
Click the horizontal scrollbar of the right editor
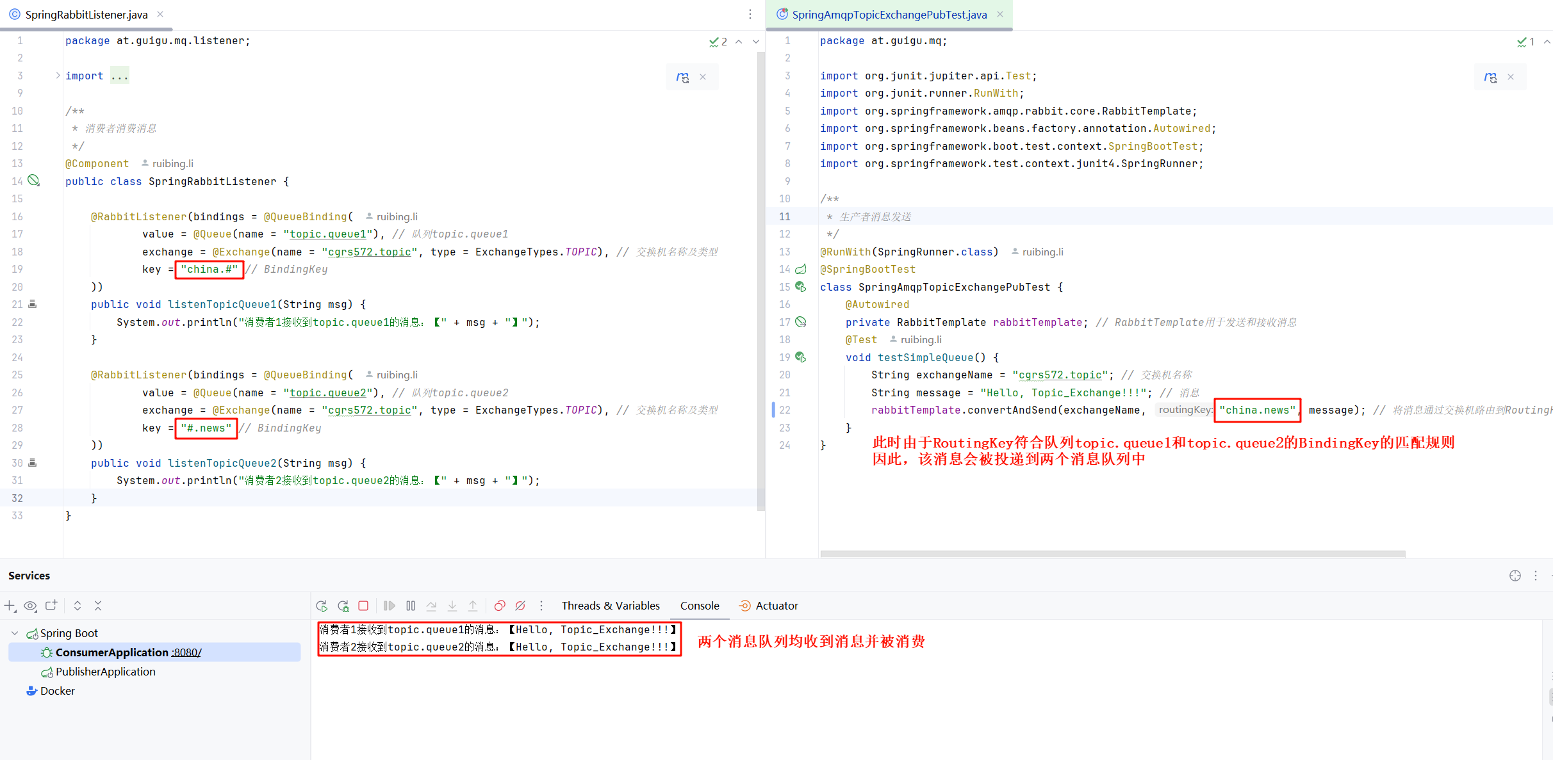[1112, 554]
